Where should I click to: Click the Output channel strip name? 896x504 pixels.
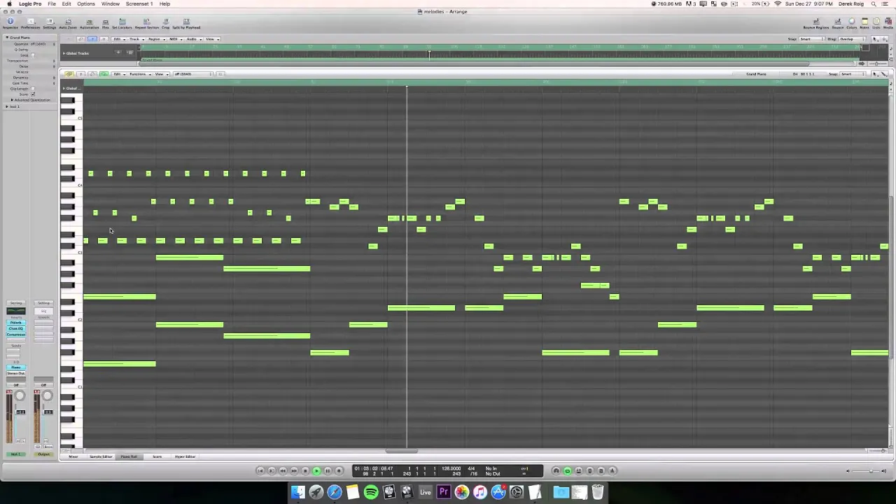(x=43, y=454)
